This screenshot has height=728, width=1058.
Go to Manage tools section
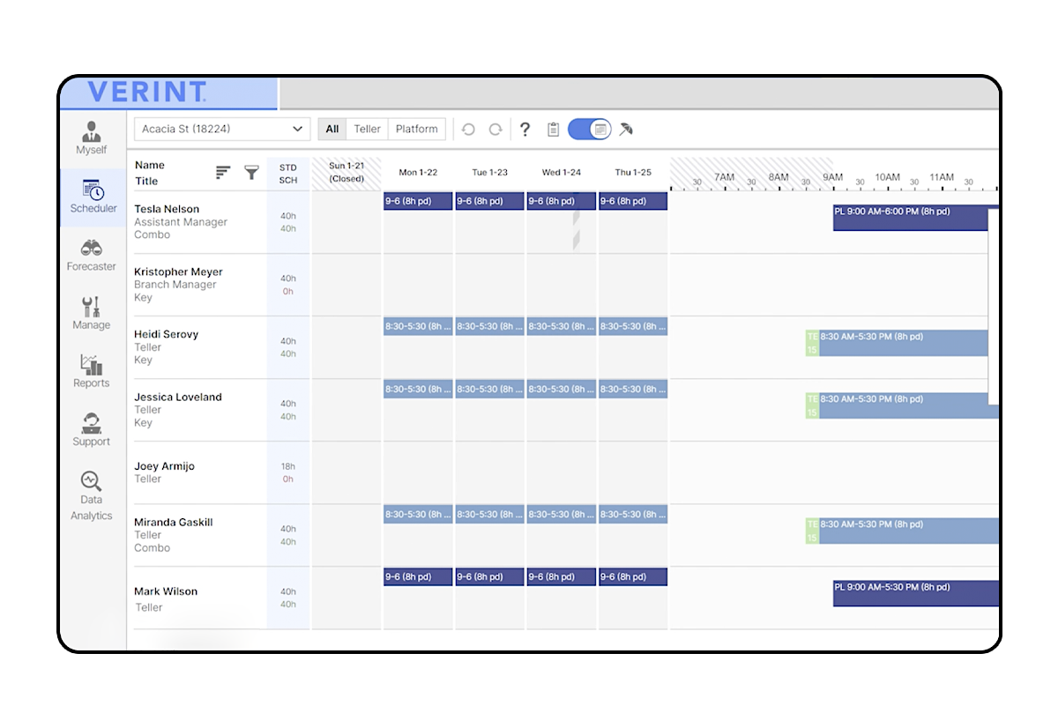click(x=91, y=313)
